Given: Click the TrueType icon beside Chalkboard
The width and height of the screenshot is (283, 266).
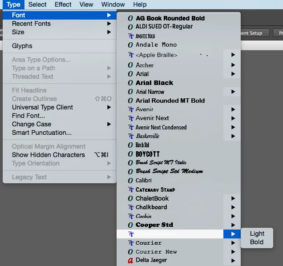Looking at the screenshot, I should click(131, 207).
